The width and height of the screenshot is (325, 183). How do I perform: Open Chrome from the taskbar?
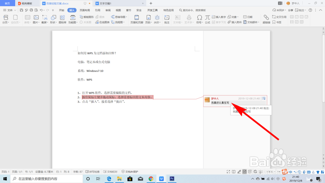click(151, 179)
